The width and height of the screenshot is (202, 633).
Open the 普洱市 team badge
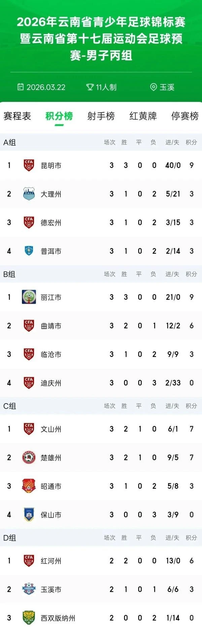pyautogui.click(x=29, y=251)
